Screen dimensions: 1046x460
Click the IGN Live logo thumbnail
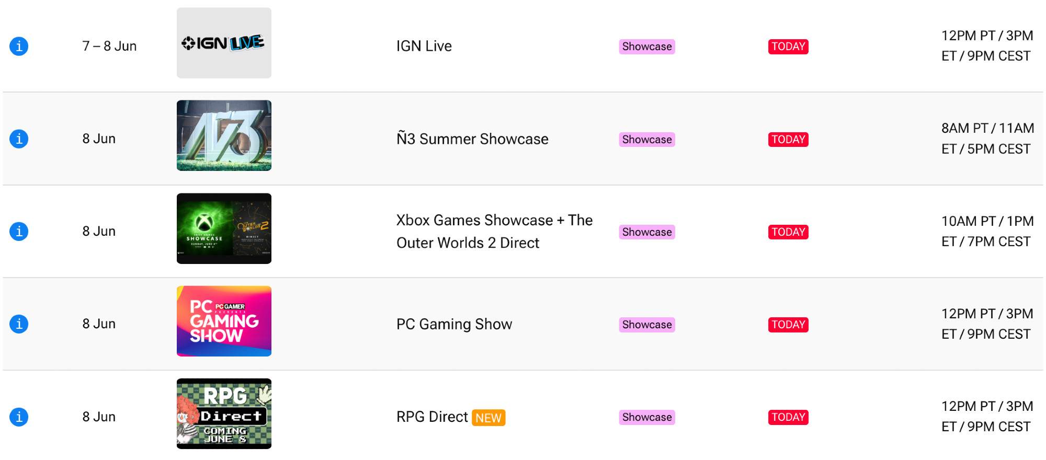coord(224,43)
